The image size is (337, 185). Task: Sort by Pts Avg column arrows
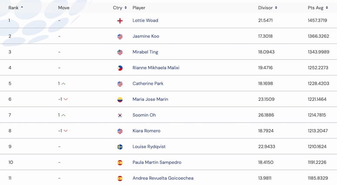tap(327, 8)
